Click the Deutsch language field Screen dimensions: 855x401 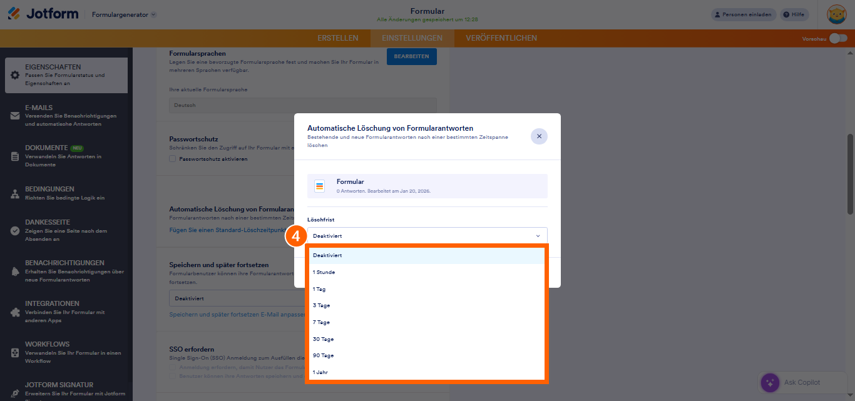pyautogui.click(x=303, y=105)
